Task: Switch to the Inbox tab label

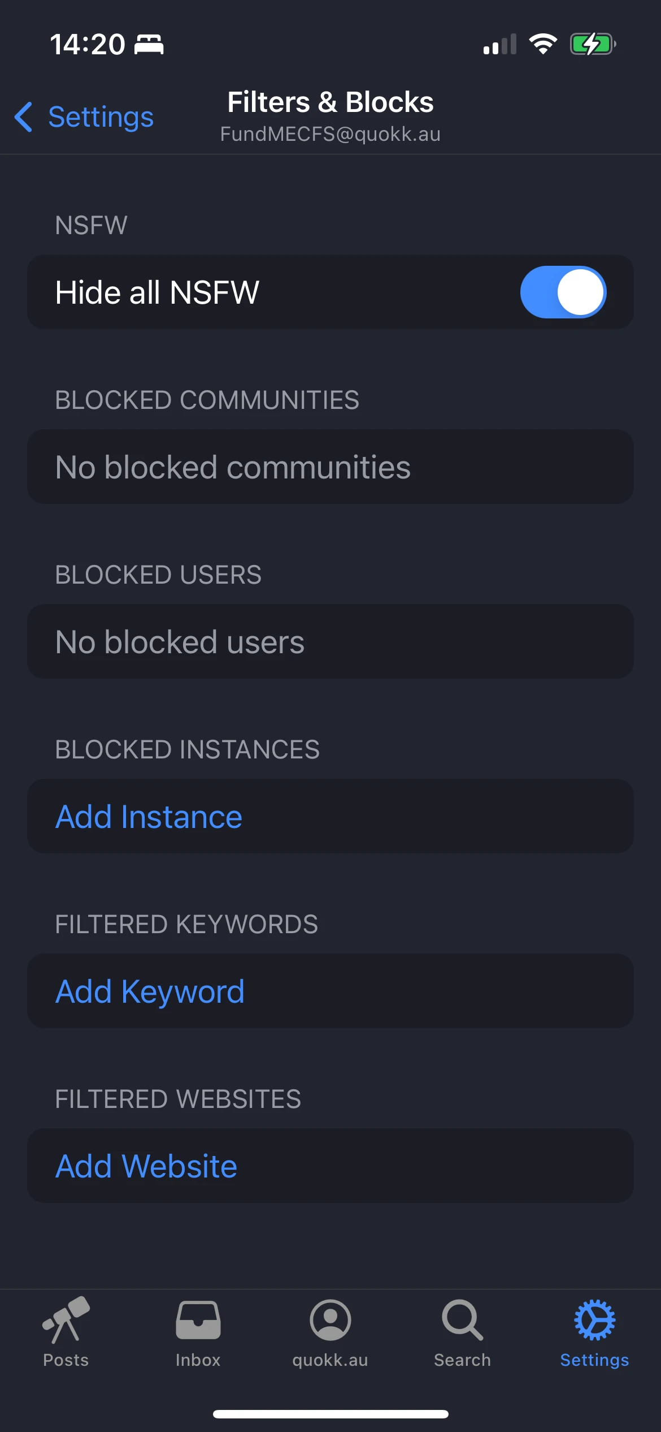Action: 198,1360
